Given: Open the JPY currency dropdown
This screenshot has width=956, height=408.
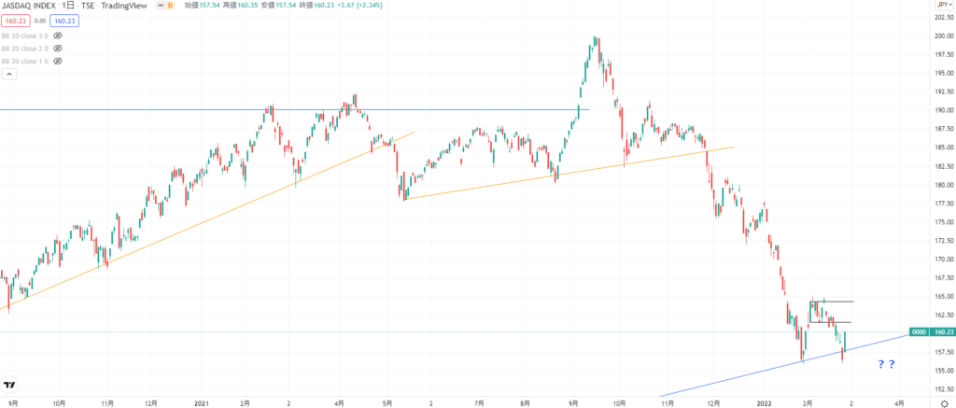Looking at the screenshot, I should [x=944, y=6].
